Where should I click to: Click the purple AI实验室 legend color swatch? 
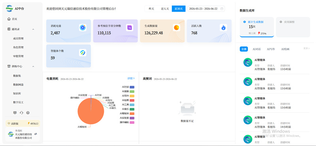click(x=132, y=118)
